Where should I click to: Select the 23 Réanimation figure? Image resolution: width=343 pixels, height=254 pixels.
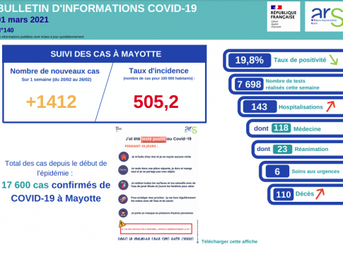coord(282,149)
